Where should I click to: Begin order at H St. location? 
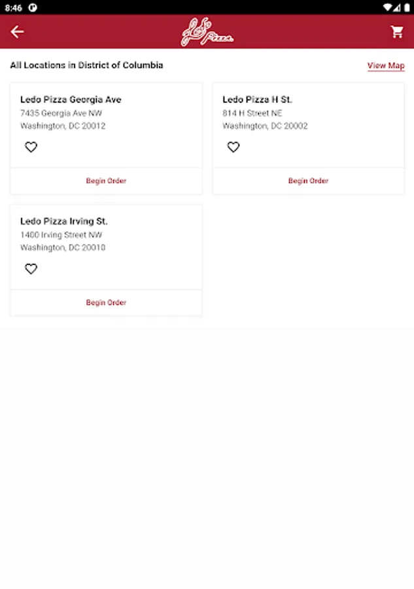[x=308, y=181]
